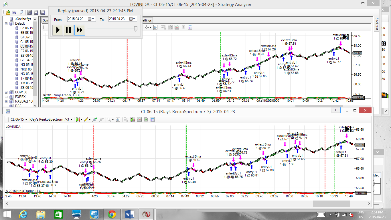Select GC 04-15 in the instrument list
The width and height of the screenshot is (391, 220).
click(x=26, y=60)
